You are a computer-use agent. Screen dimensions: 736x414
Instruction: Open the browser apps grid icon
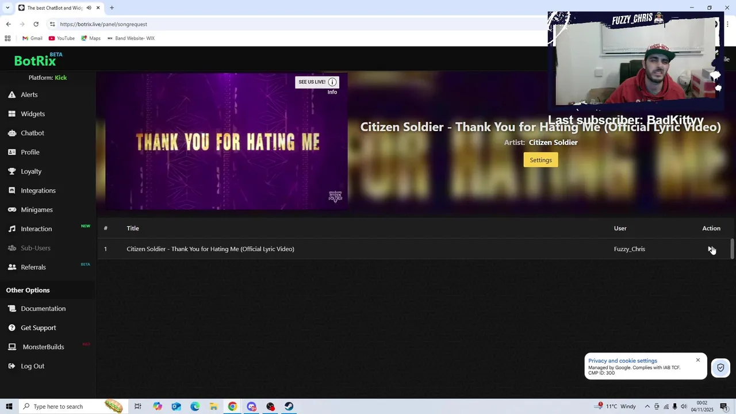[x=7, y=39]
